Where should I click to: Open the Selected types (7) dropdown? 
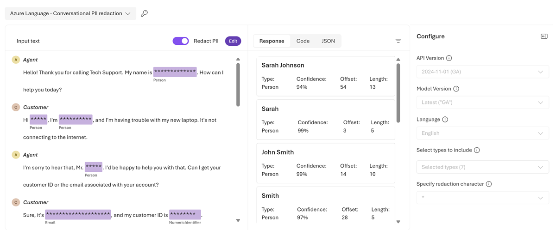click(483, 167)
